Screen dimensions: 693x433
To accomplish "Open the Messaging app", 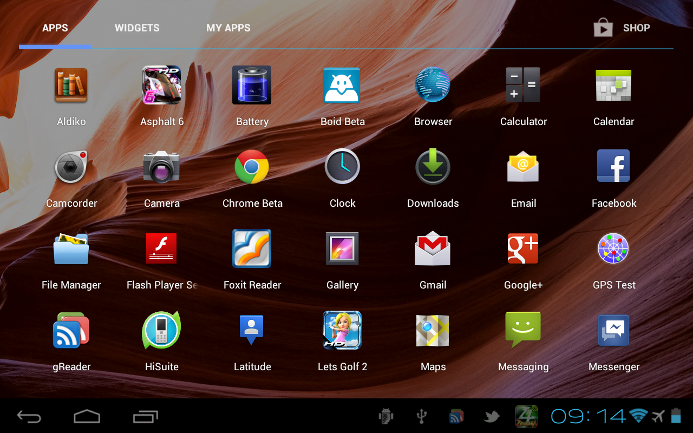I will tap(523, 331).
